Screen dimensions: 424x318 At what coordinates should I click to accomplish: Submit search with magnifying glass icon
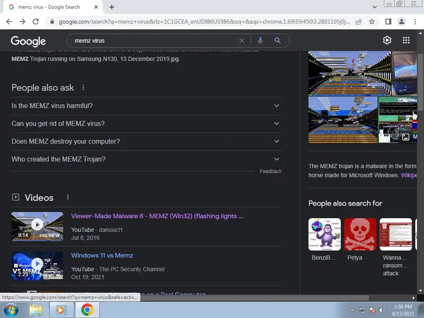[277, 41]
